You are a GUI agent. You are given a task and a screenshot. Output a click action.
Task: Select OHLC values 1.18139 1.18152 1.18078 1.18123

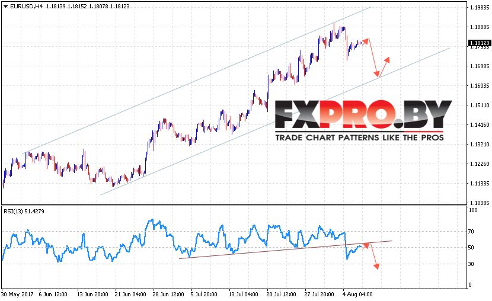[x=88, y=7]
